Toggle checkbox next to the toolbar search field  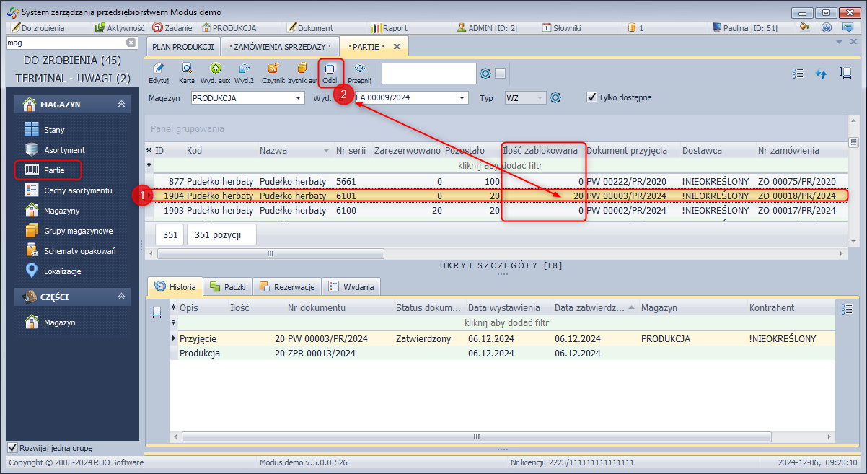(501, 73)
